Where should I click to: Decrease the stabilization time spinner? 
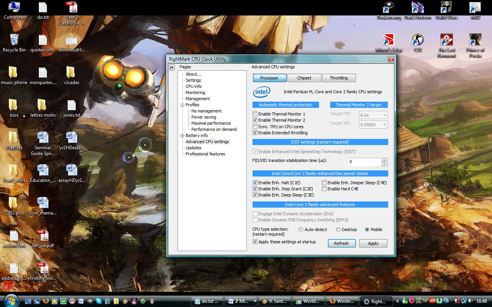point(384,164)
